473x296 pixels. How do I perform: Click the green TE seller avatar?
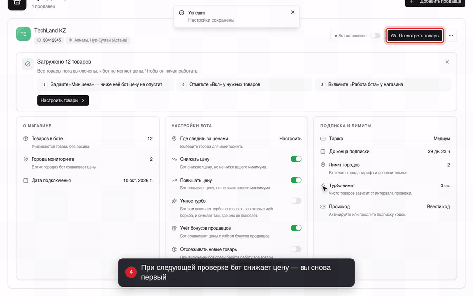[23, 34]
